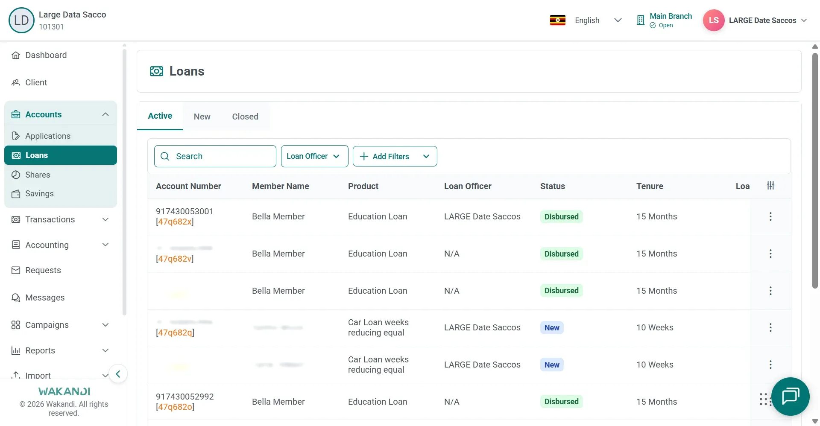The image size is (820, 426).
Task: Click the LS user avatar
Action: pyautogui.click(x=714, y=20)
